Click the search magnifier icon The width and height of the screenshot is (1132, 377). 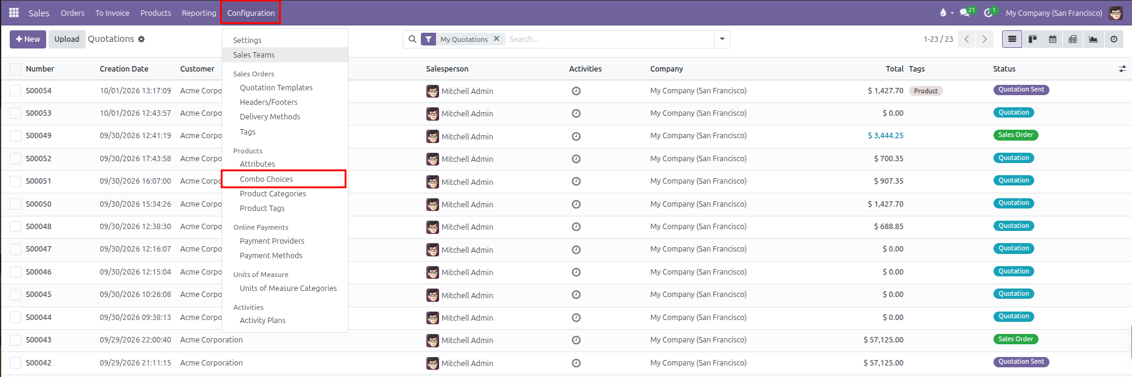(412, 39)
